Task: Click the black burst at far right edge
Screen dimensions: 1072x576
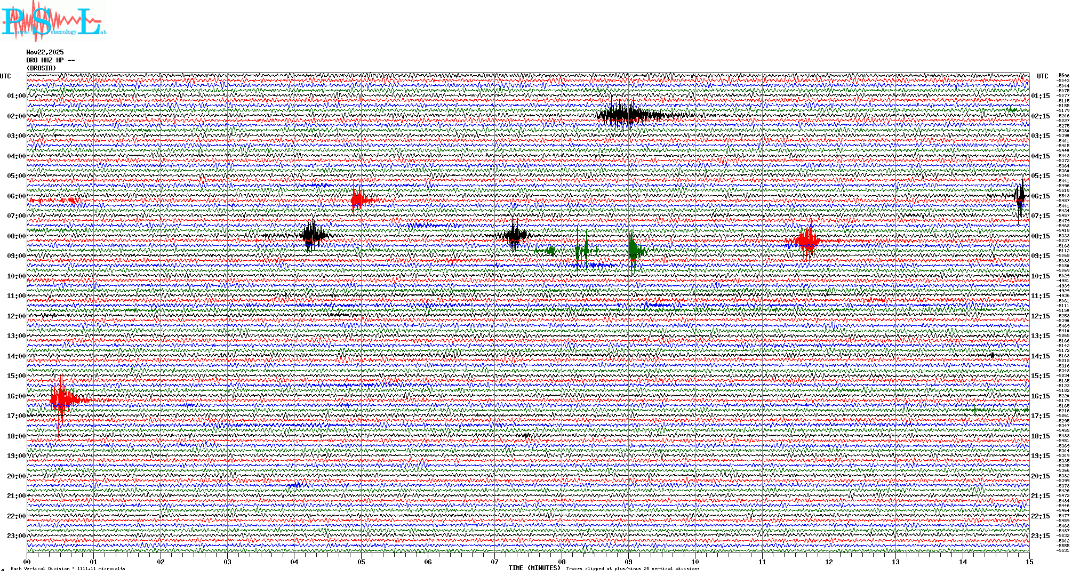Action: (1020, 196)
